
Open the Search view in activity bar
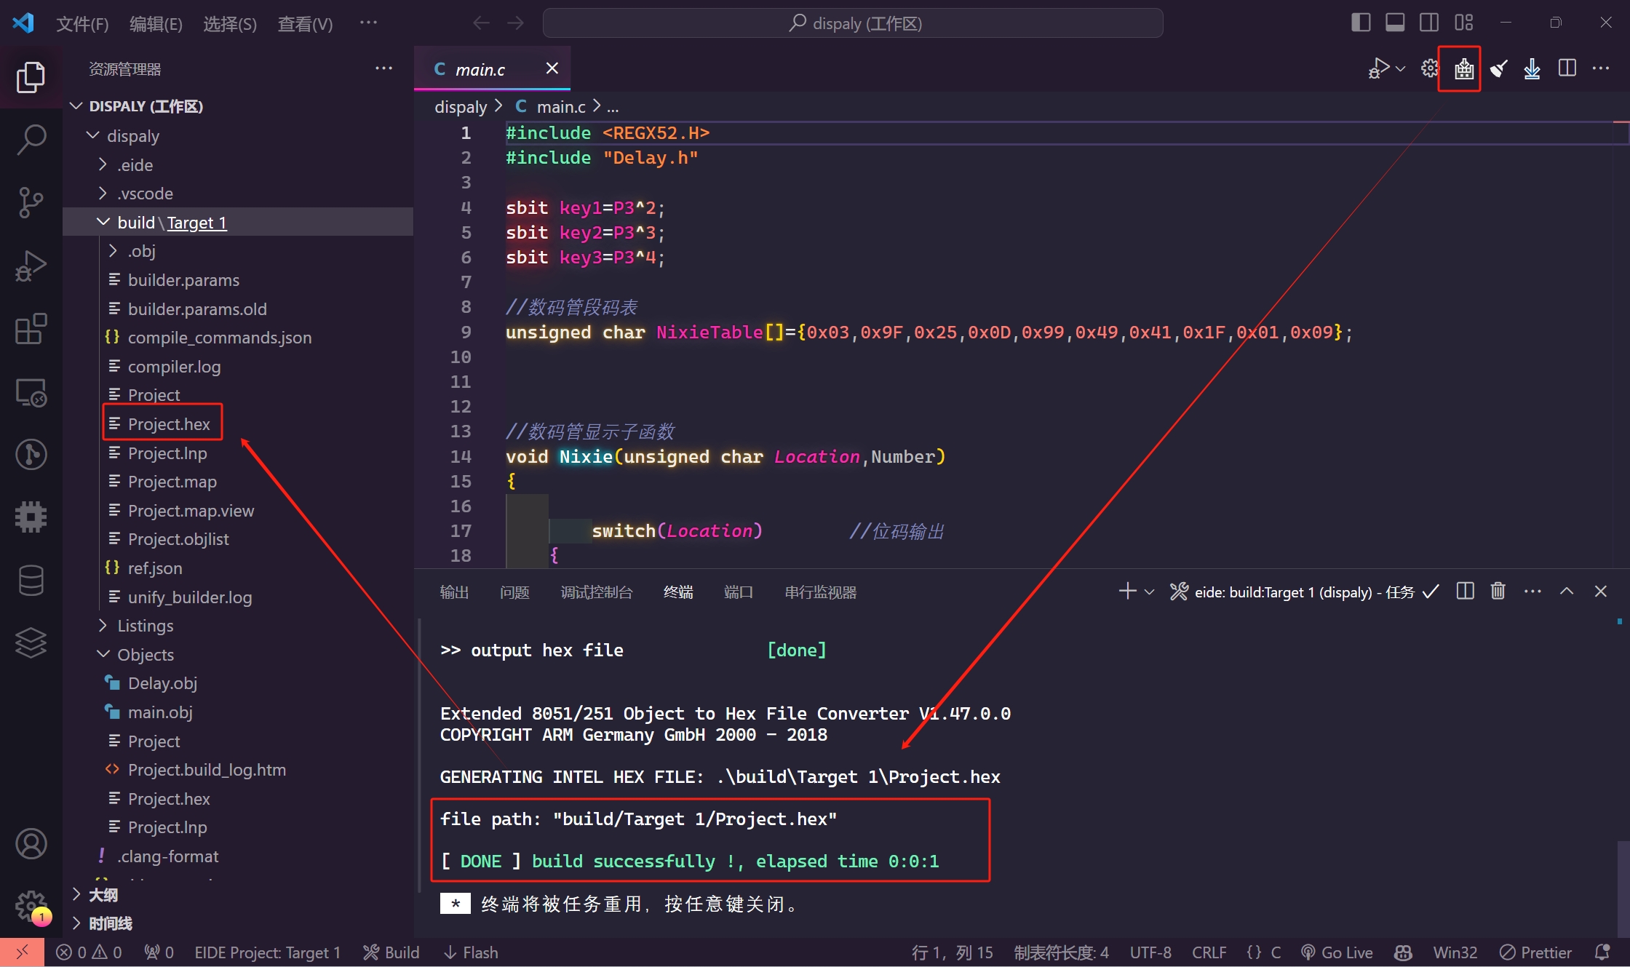(31, 140)
